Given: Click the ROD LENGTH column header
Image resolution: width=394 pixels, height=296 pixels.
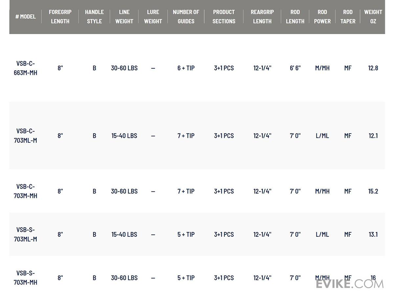Looking at the screenshot, I should point(295,16).
